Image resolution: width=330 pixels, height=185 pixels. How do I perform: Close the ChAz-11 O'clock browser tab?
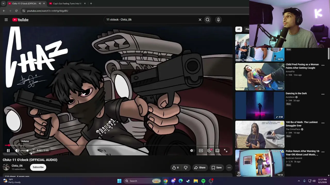click(44, 4)
